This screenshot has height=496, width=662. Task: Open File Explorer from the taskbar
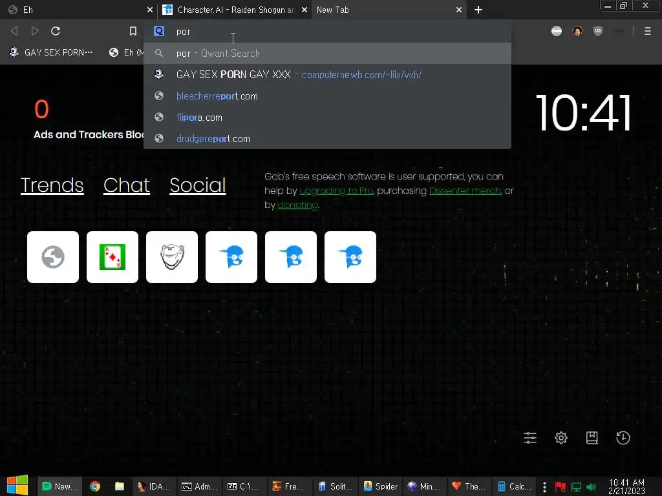(x=120, y=486)
